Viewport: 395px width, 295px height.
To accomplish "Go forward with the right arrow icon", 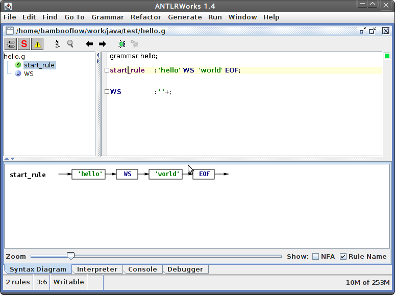I will (102, 44).
